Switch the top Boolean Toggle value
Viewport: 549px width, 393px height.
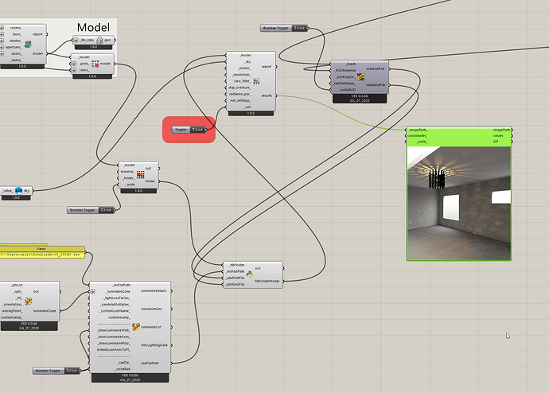click(x=298, y=28)
